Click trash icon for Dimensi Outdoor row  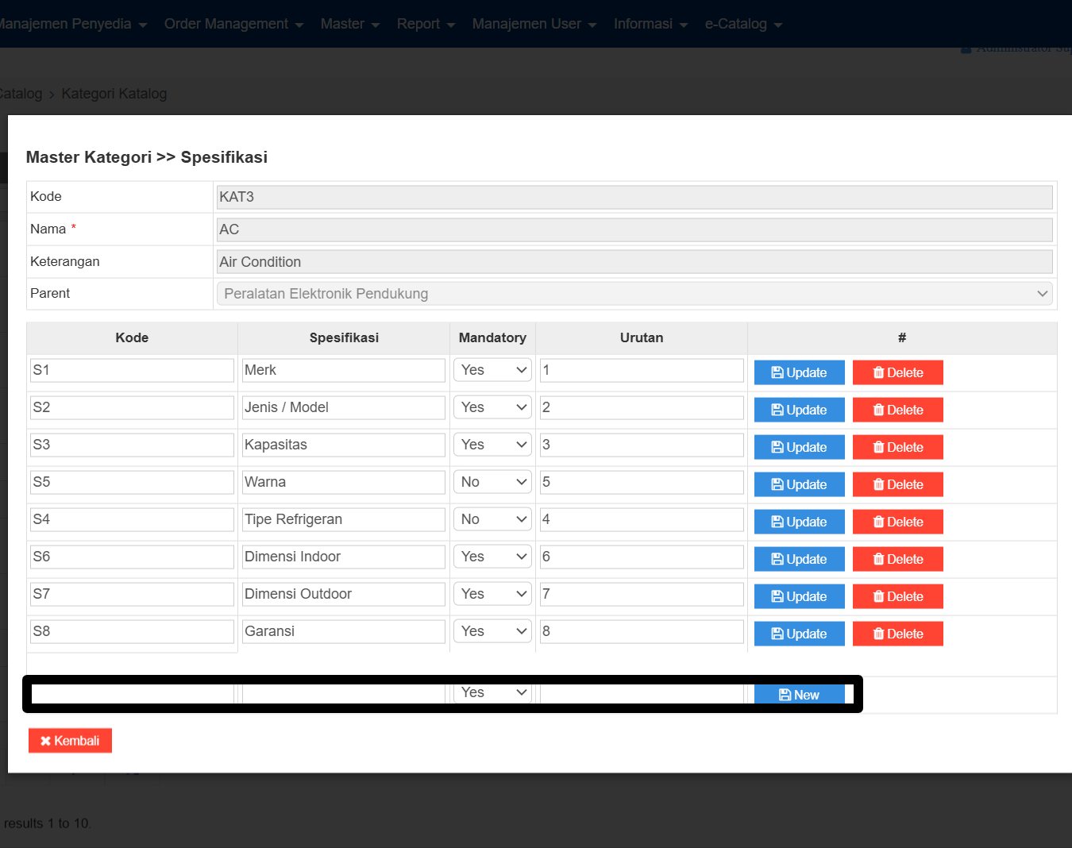click(x=878, y=596)
